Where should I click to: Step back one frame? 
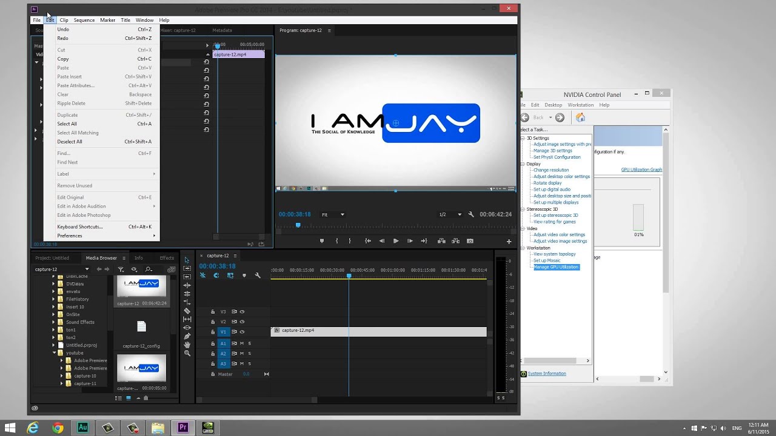click(x=381, y=241)
